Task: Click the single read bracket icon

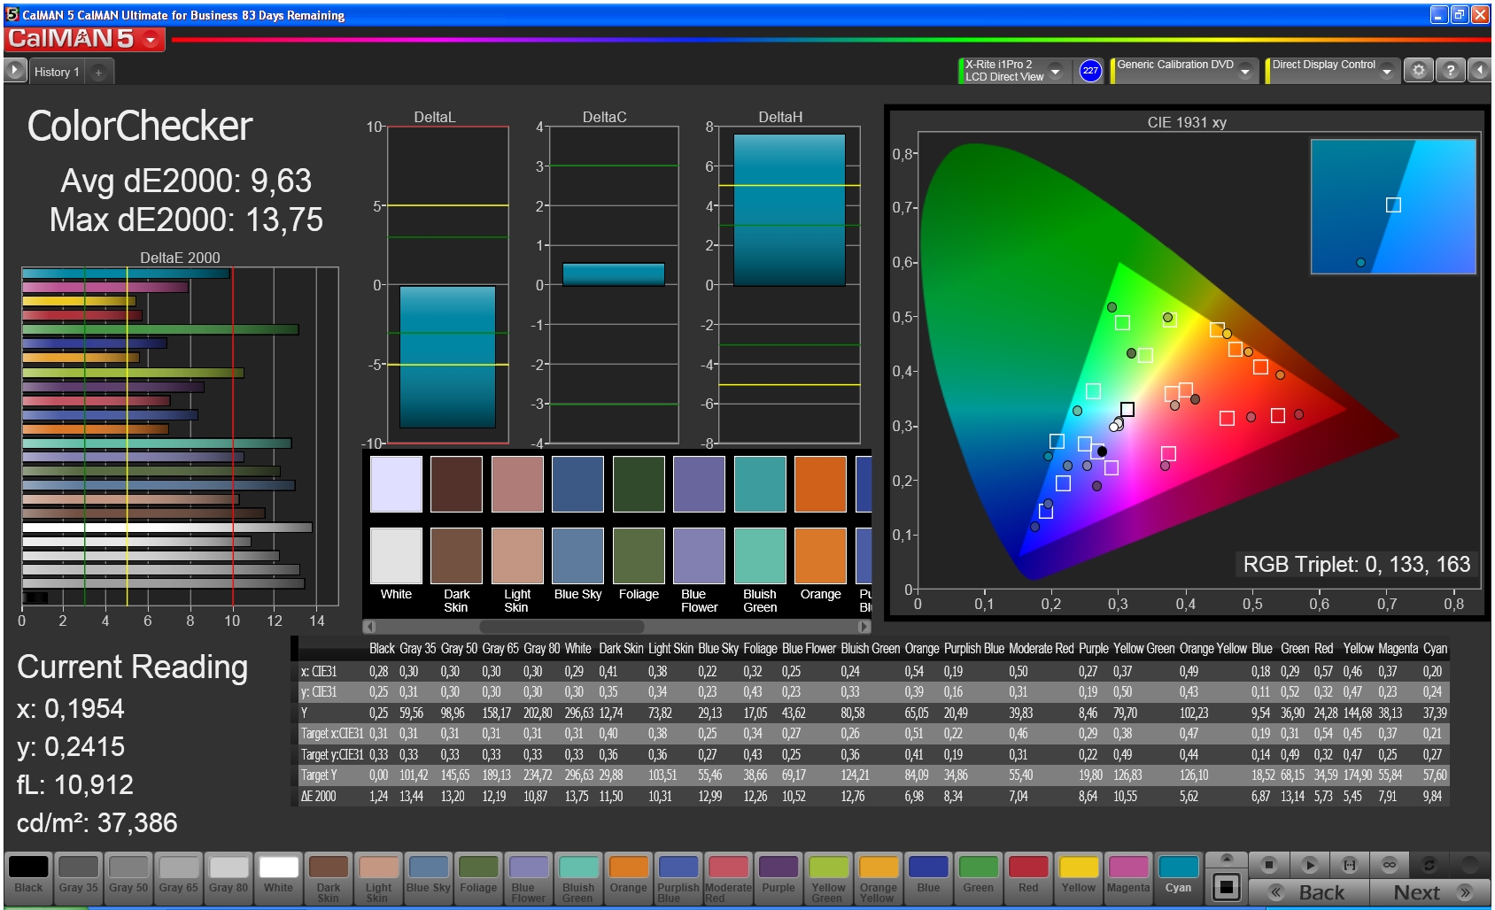Action: tap(1349, 865)
